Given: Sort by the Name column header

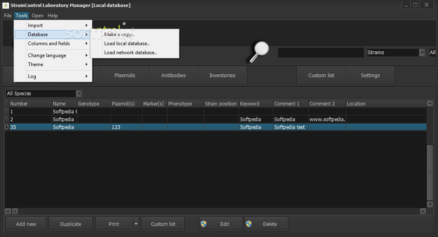Looking at the screenshot, I should (x=64, y=104).
